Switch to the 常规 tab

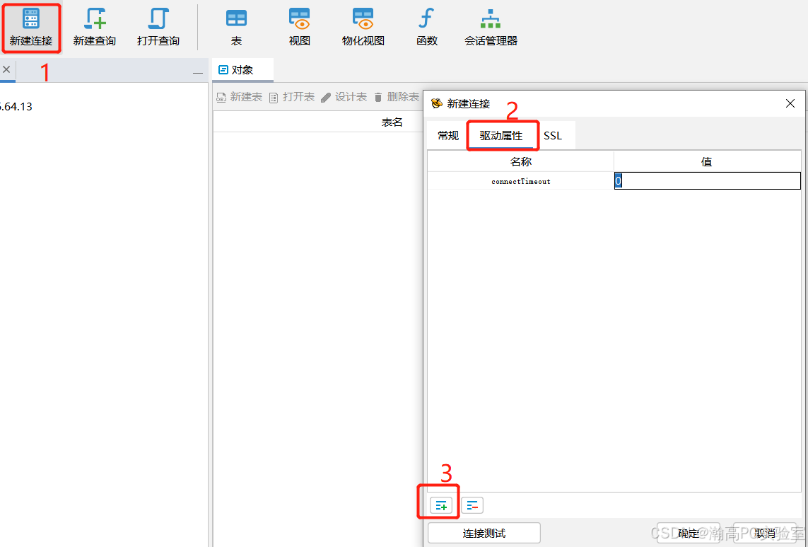447,136
